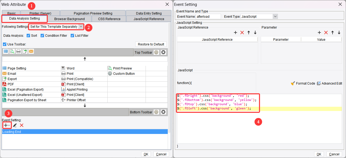Select the Word export icon
This screenshot has width=346, height=158.
(x=63, y=68)
